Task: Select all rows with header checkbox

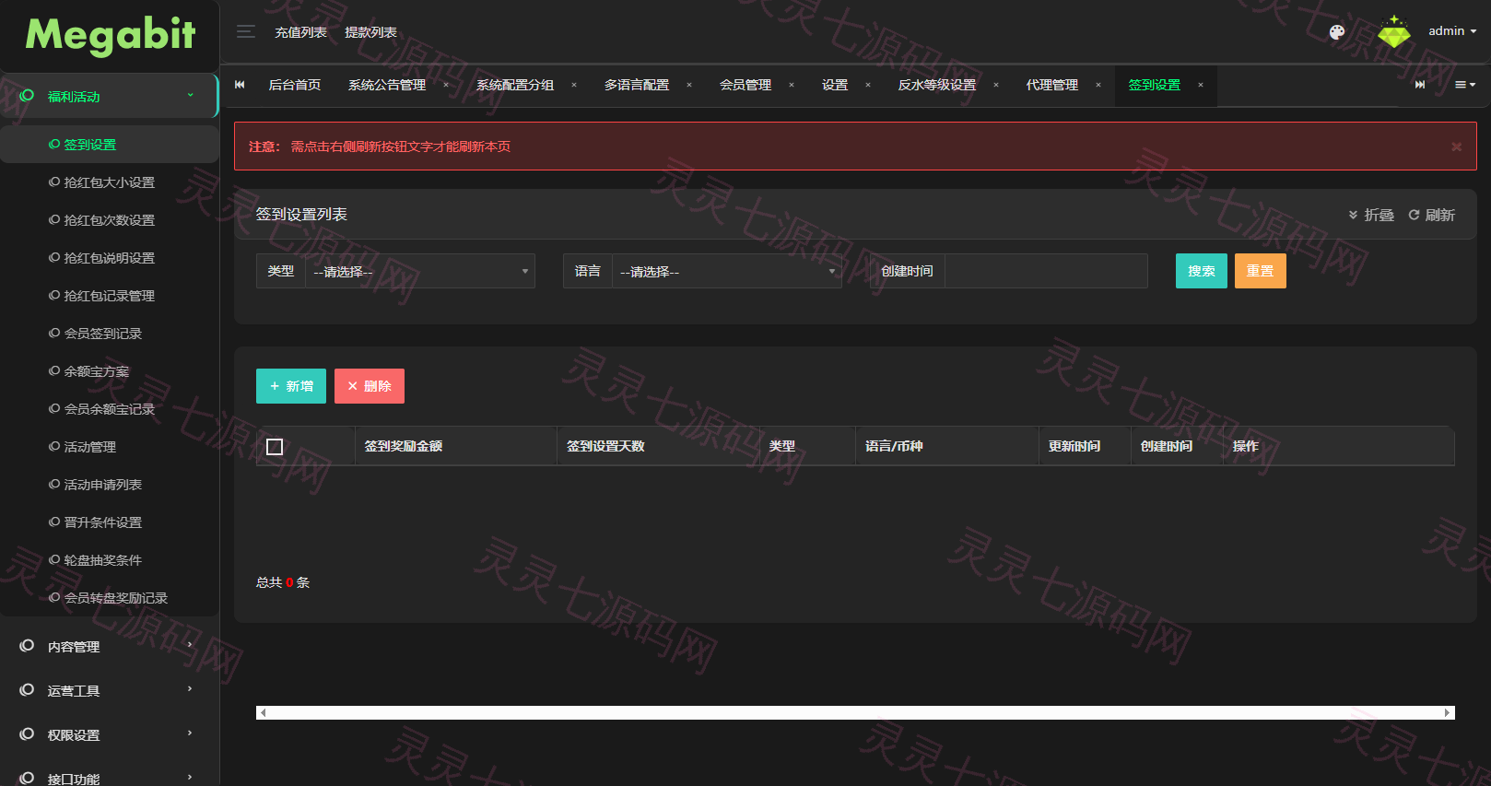Action: 275,447
